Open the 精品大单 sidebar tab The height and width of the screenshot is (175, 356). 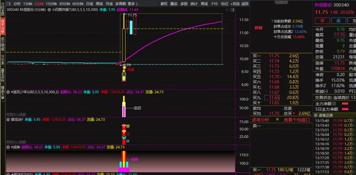click(x=3, y=92)
